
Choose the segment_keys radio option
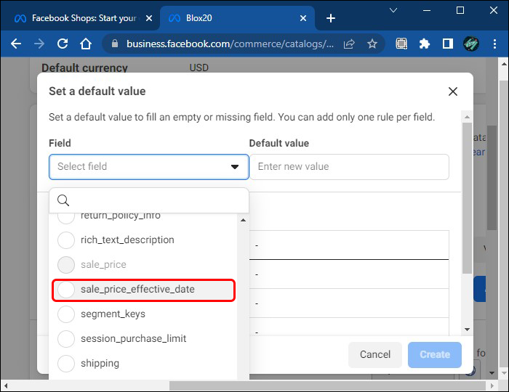pyautogui.click(x=66, y=314)
